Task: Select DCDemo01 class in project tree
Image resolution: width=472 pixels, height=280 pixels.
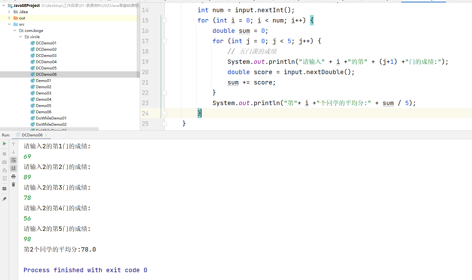Action: [x=46, y=43]
